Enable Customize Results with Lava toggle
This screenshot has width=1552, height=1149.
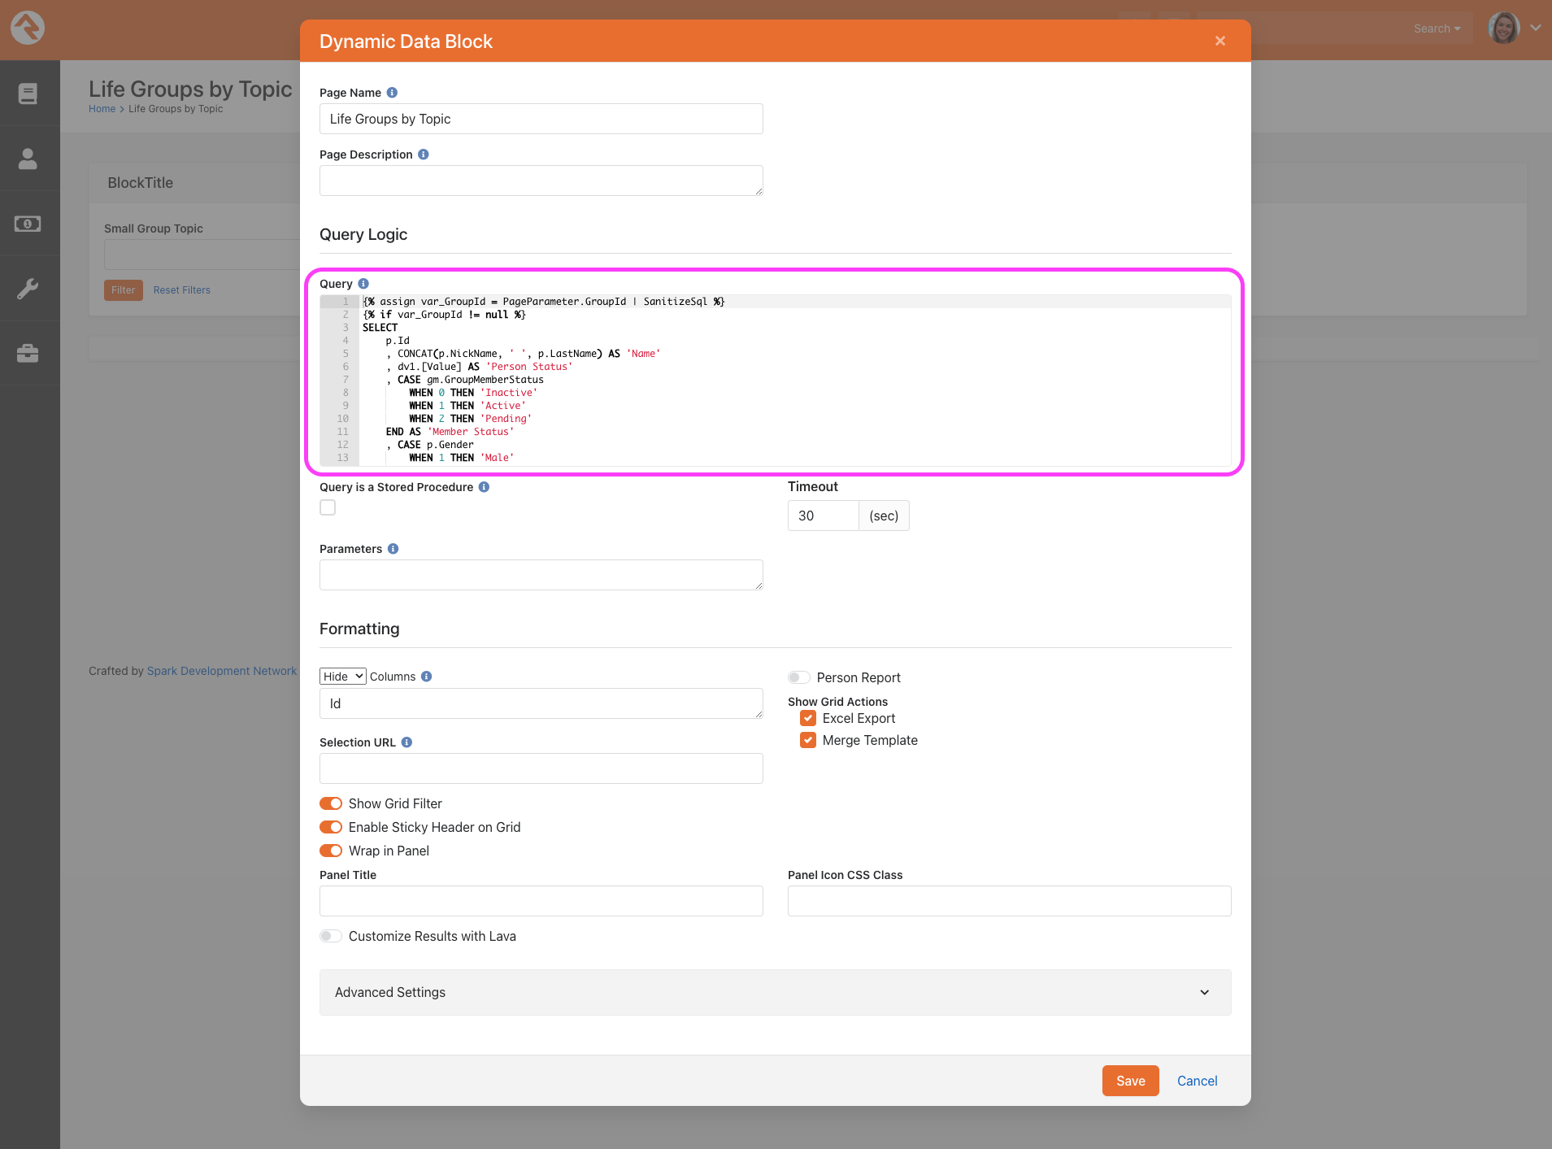tap(331, 936)
